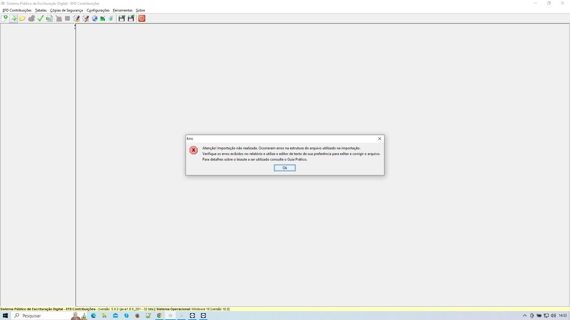Open the last TeamViewer icon on the taskbar
This screenshot has width=570, height=320.
coord(203,316)
